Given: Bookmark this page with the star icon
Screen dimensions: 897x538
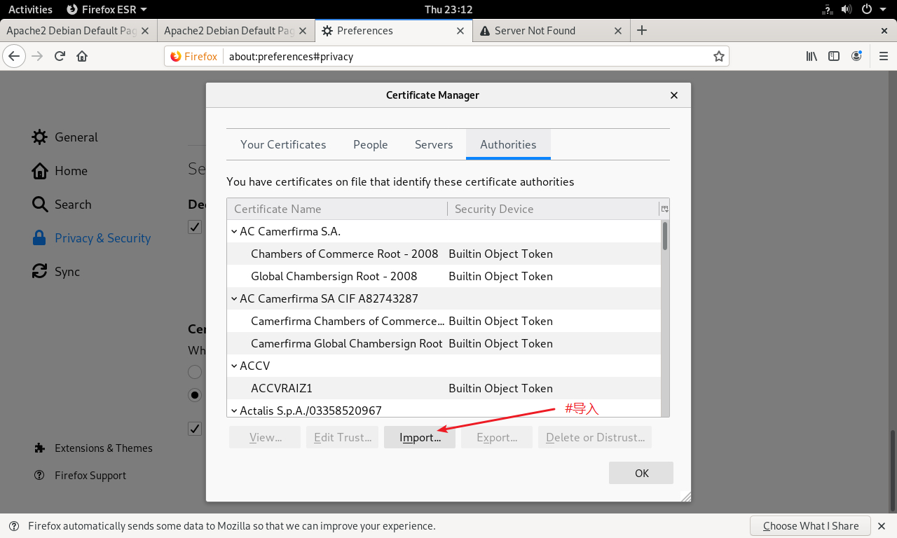Looking at the screenshot, I should pos(719,56).
